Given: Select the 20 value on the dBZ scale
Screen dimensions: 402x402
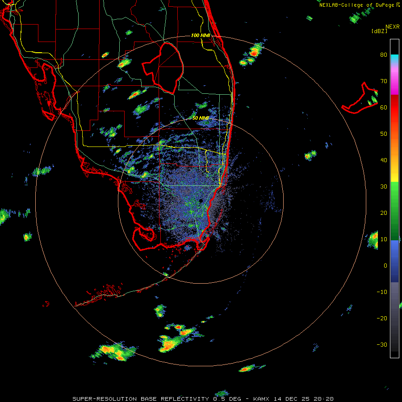Looking at the screenshot, I should (x=384, y=213).
